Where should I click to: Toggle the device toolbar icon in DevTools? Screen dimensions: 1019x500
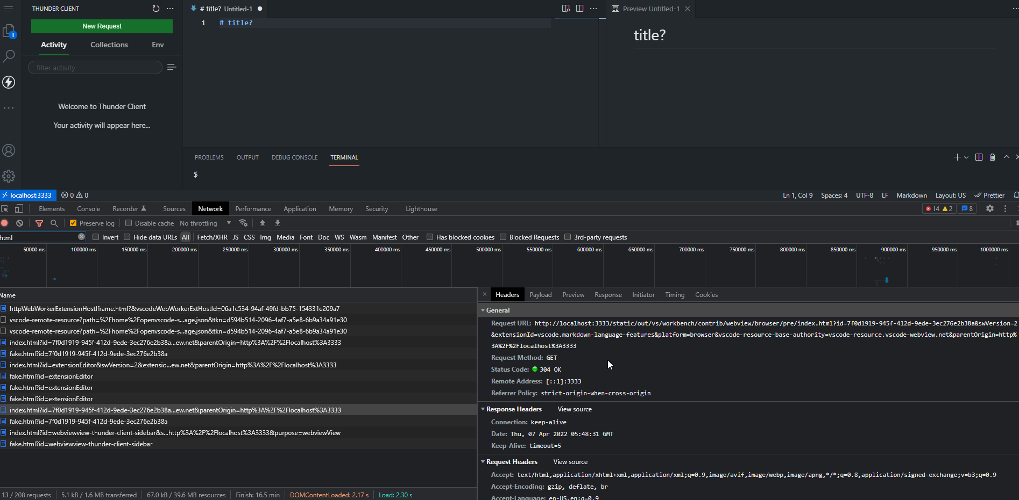click(19, 209)
